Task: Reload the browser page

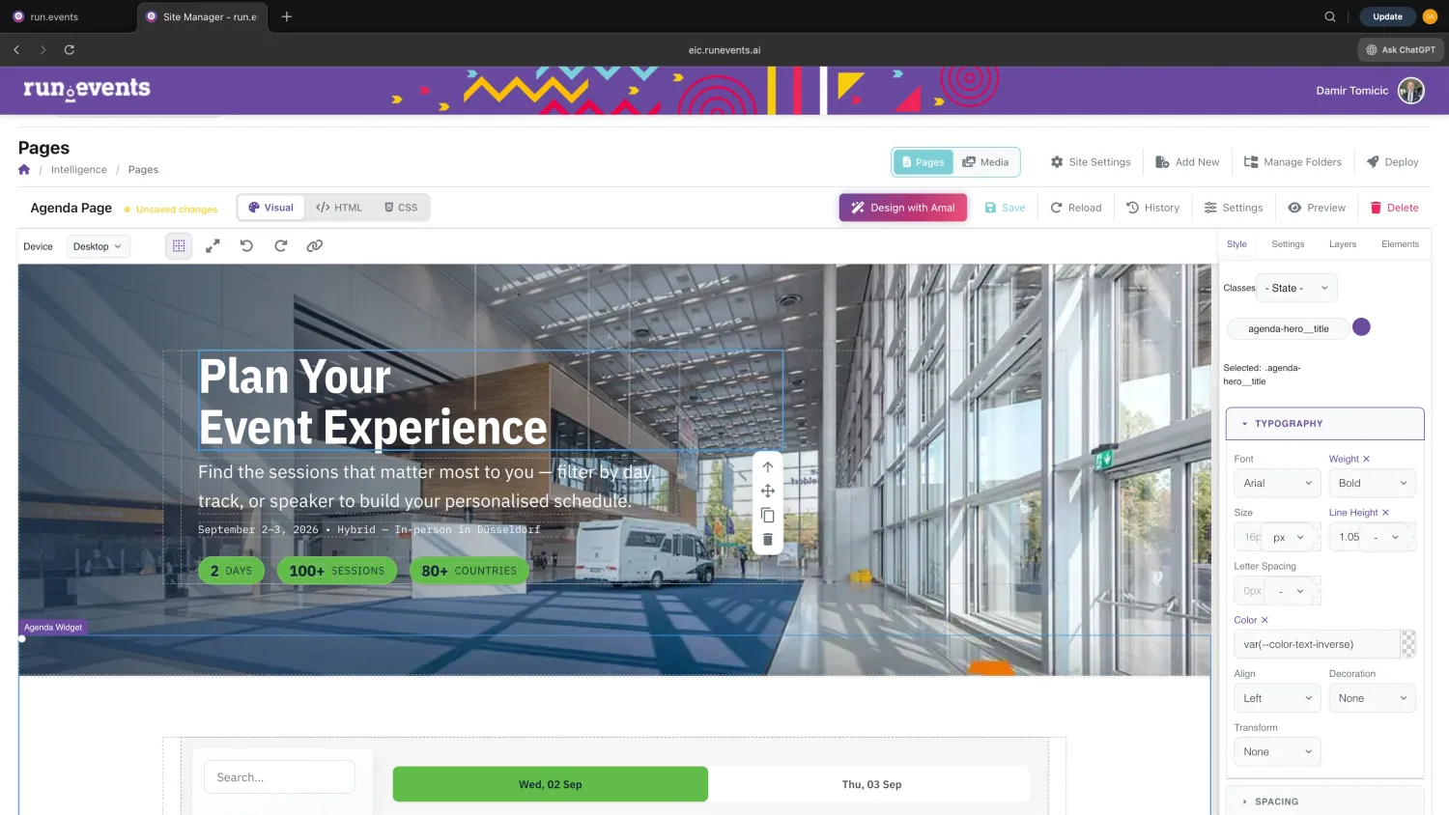Action: [x=70, y=50]
